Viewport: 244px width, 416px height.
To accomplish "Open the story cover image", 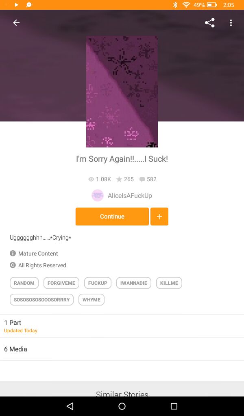I will pyautogui.click(x=122, y=91).
